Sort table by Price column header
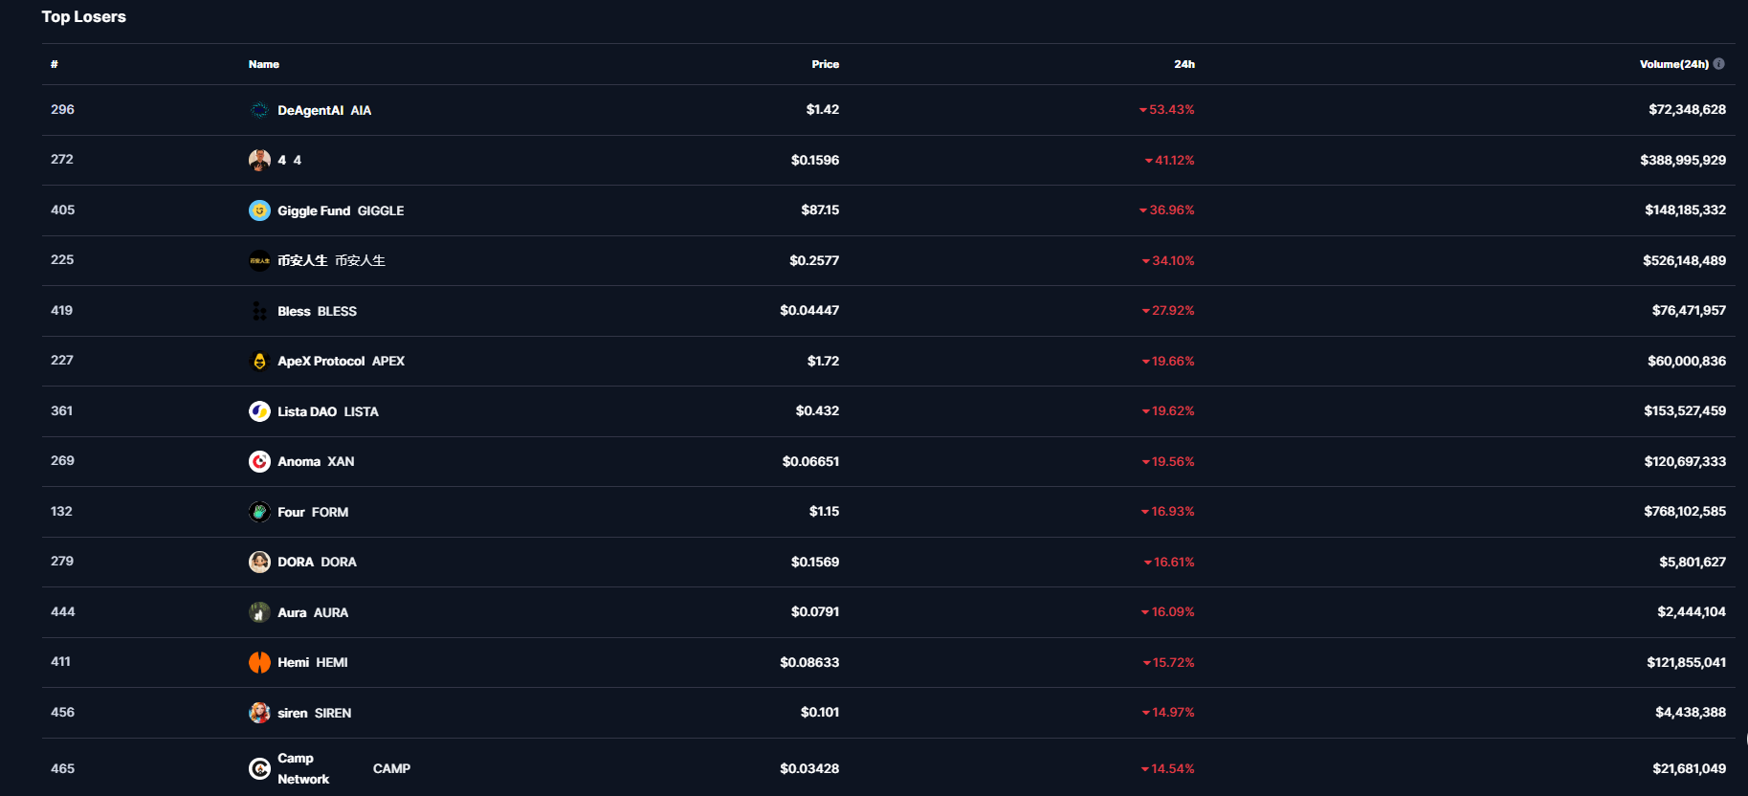Viewport: 1748px width, 796px height. pyautogui.click(x=825, y=64)
